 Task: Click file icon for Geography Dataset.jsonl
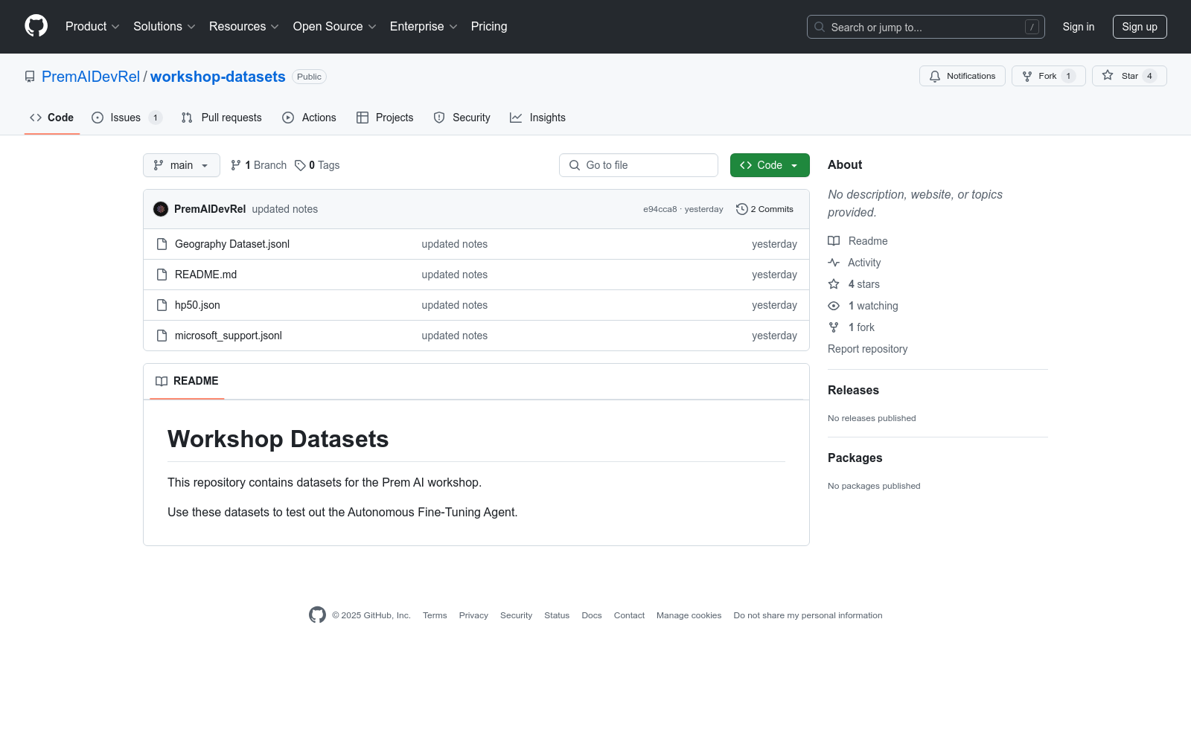point(162,244)
